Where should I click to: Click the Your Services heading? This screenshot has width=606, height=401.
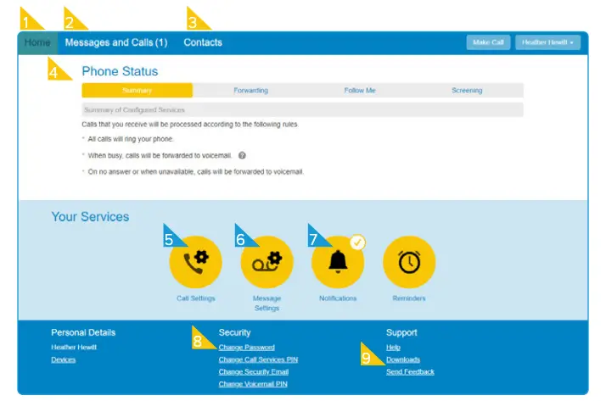pos(91,217)
